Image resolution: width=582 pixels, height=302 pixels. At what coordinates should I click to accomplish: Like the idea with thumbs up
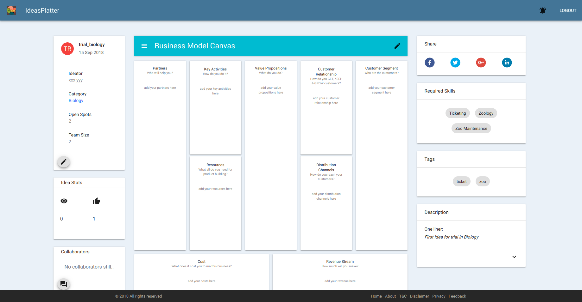tap(97, 201)
